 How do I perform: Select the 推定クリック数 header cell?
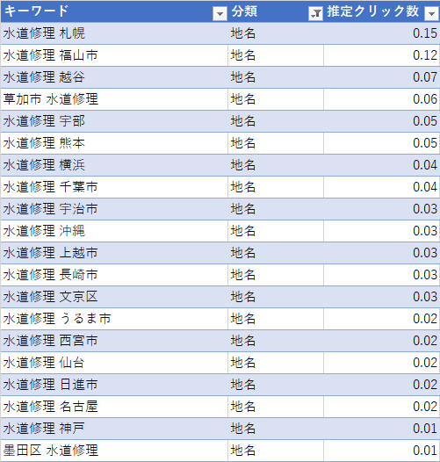click(x=382, y=11)
